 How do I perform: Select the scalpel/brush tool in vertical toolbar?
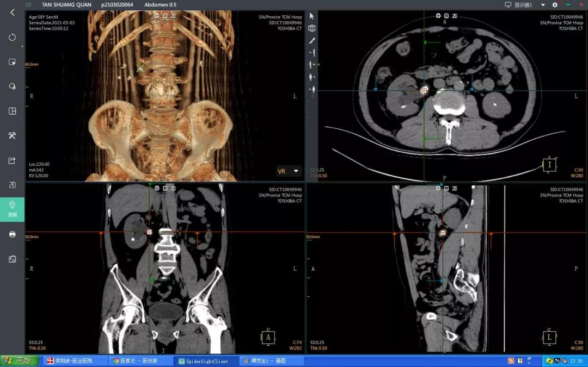(312, 40)
